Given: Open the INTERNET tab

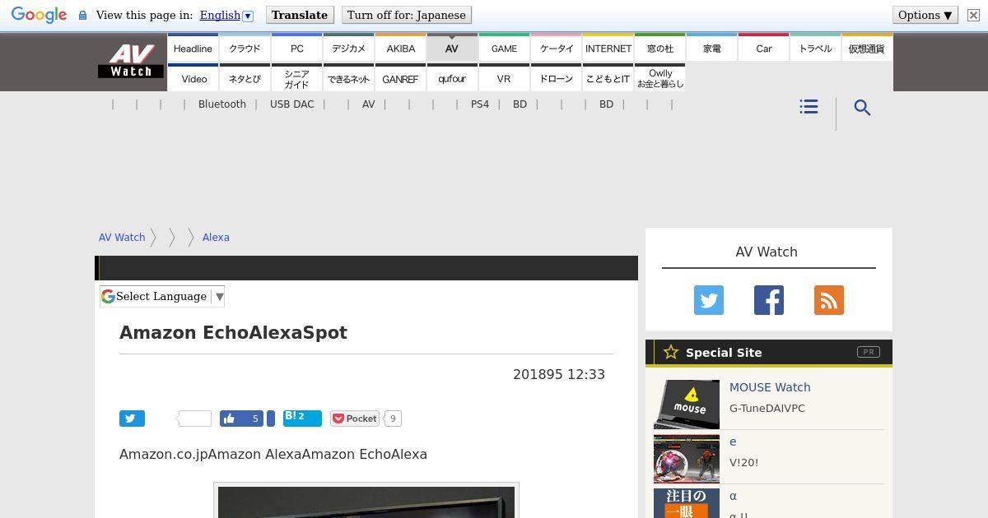Looking at the screenshot, I should [608, 49].
